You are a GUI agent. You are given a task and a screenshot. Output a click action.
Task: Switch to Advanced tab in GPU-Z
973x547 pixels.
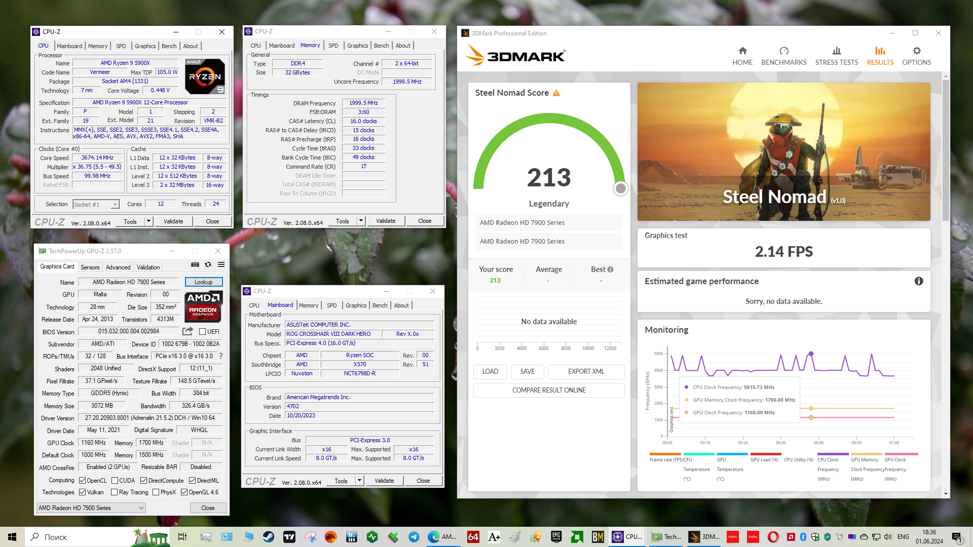118,267
